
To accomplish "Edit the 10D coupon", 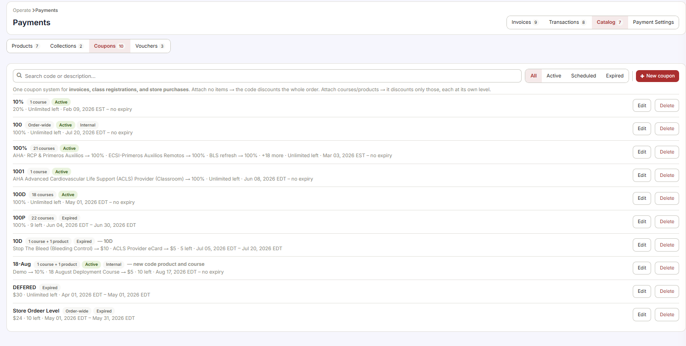I will point(642,245).
